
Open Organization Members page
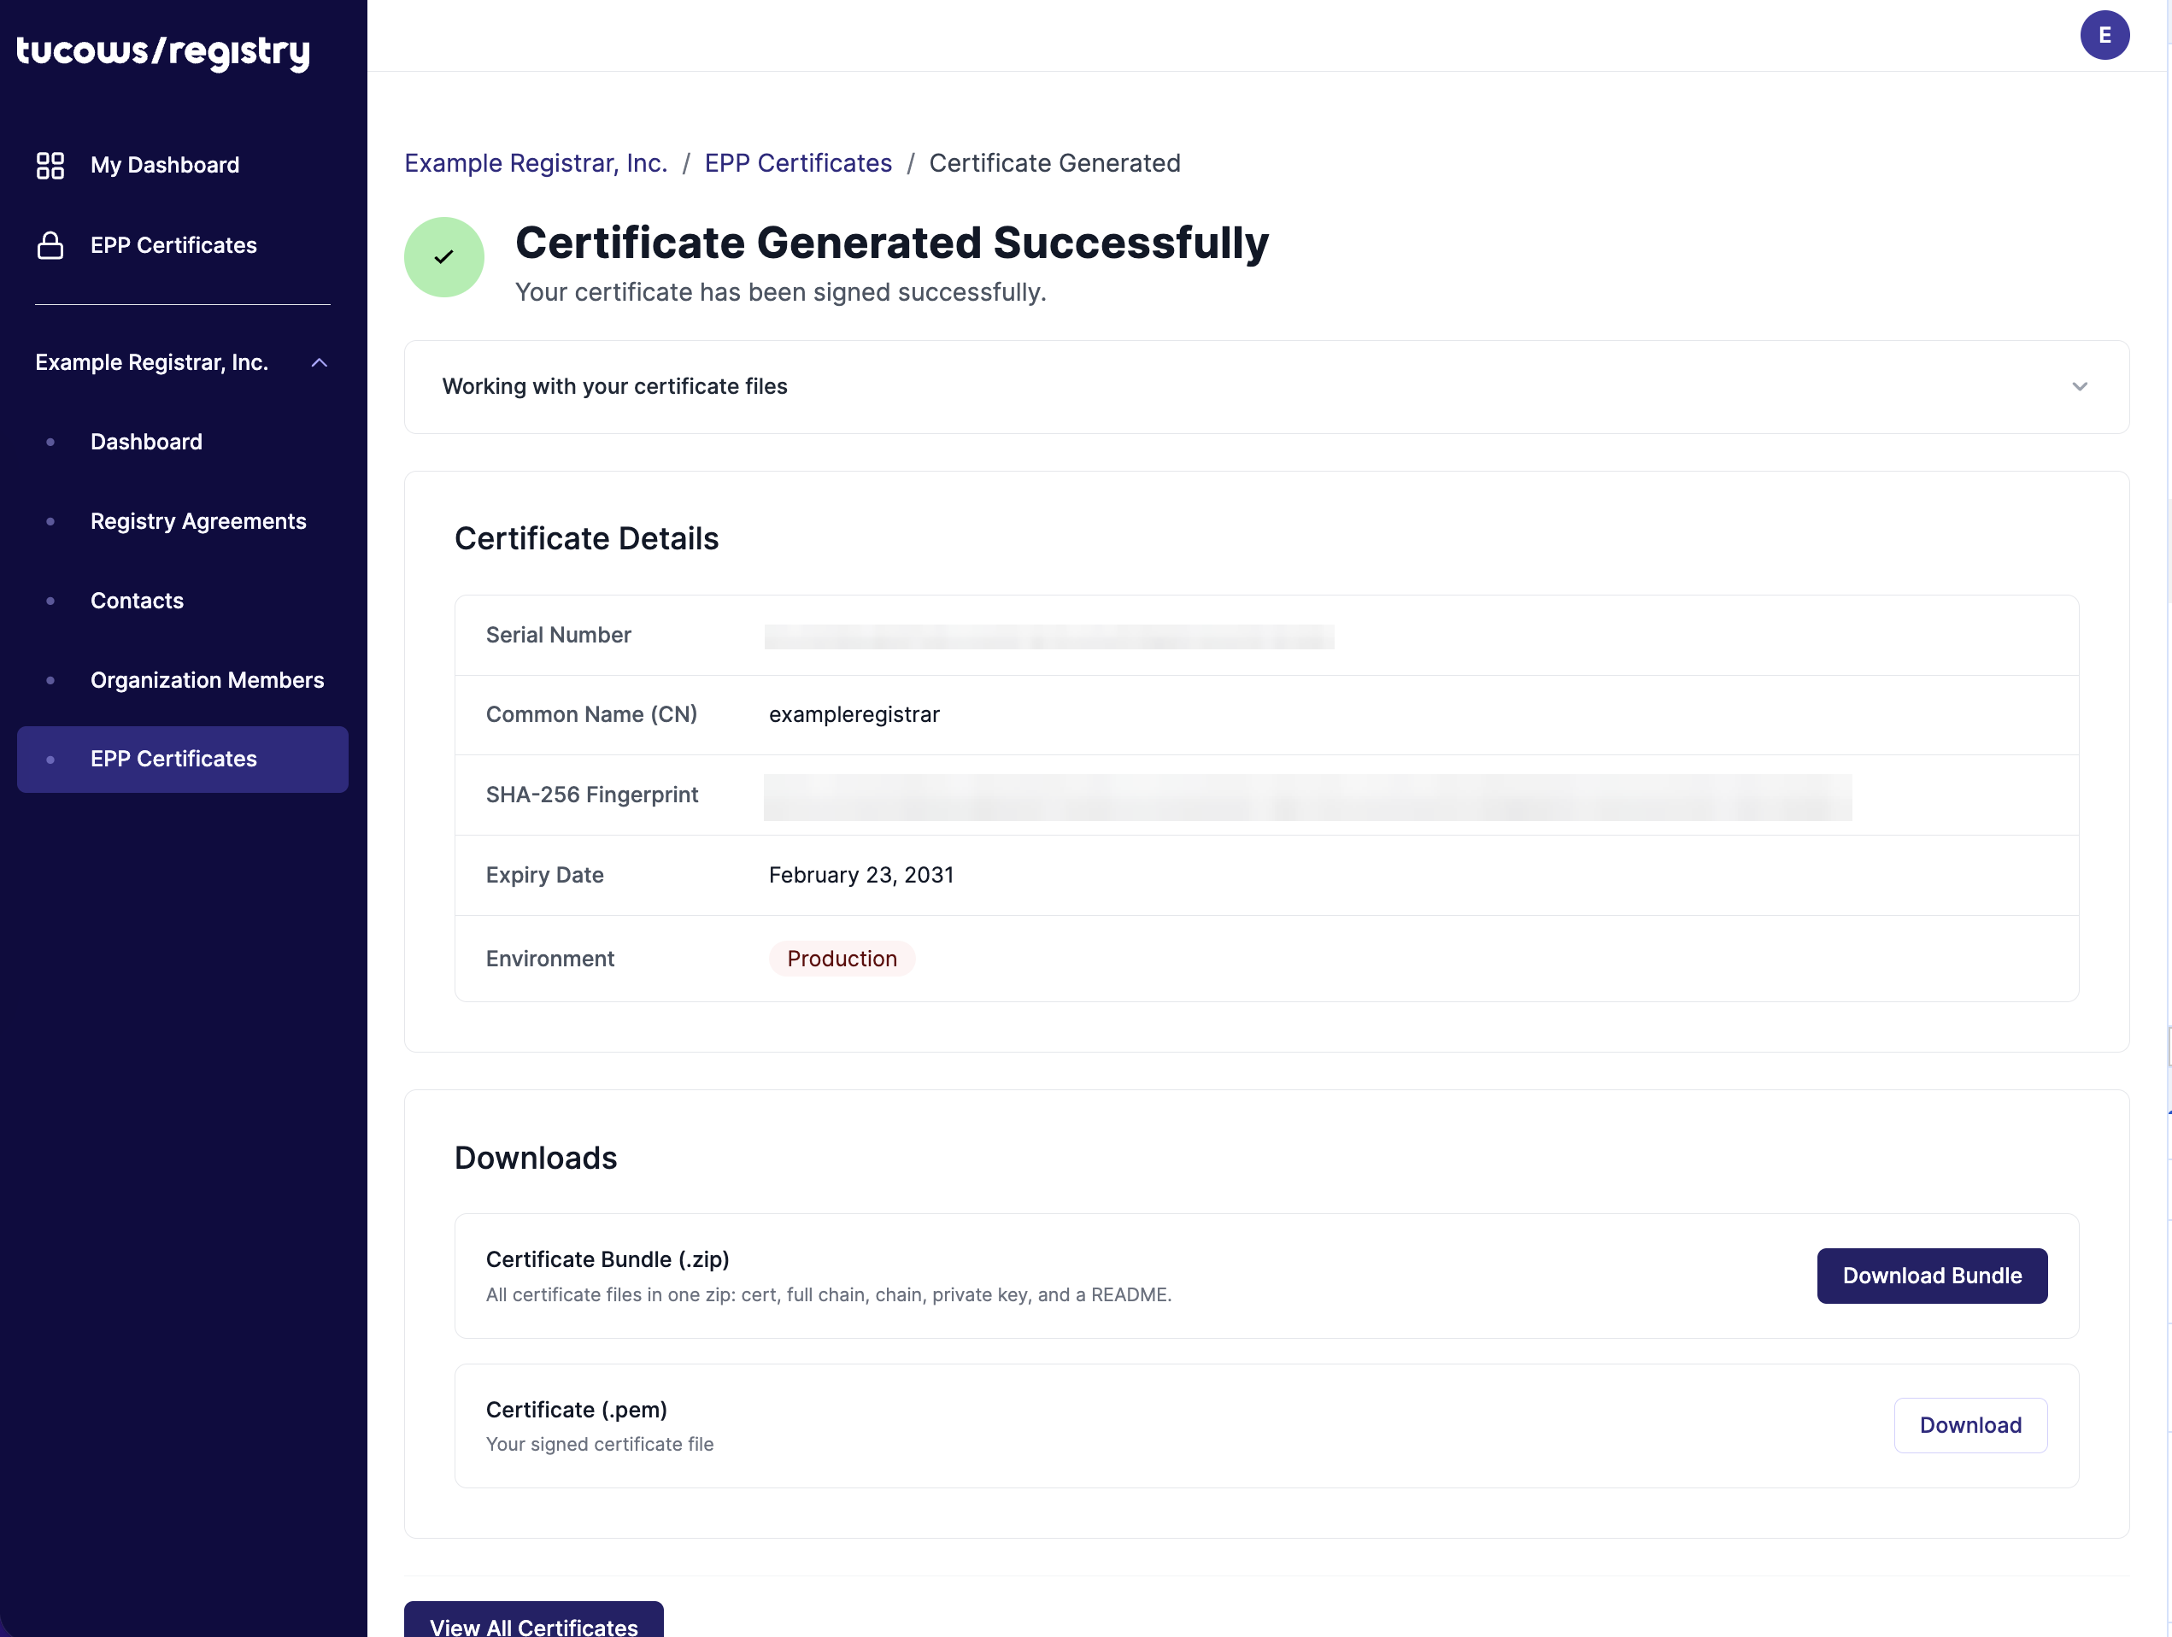point(207,681)
